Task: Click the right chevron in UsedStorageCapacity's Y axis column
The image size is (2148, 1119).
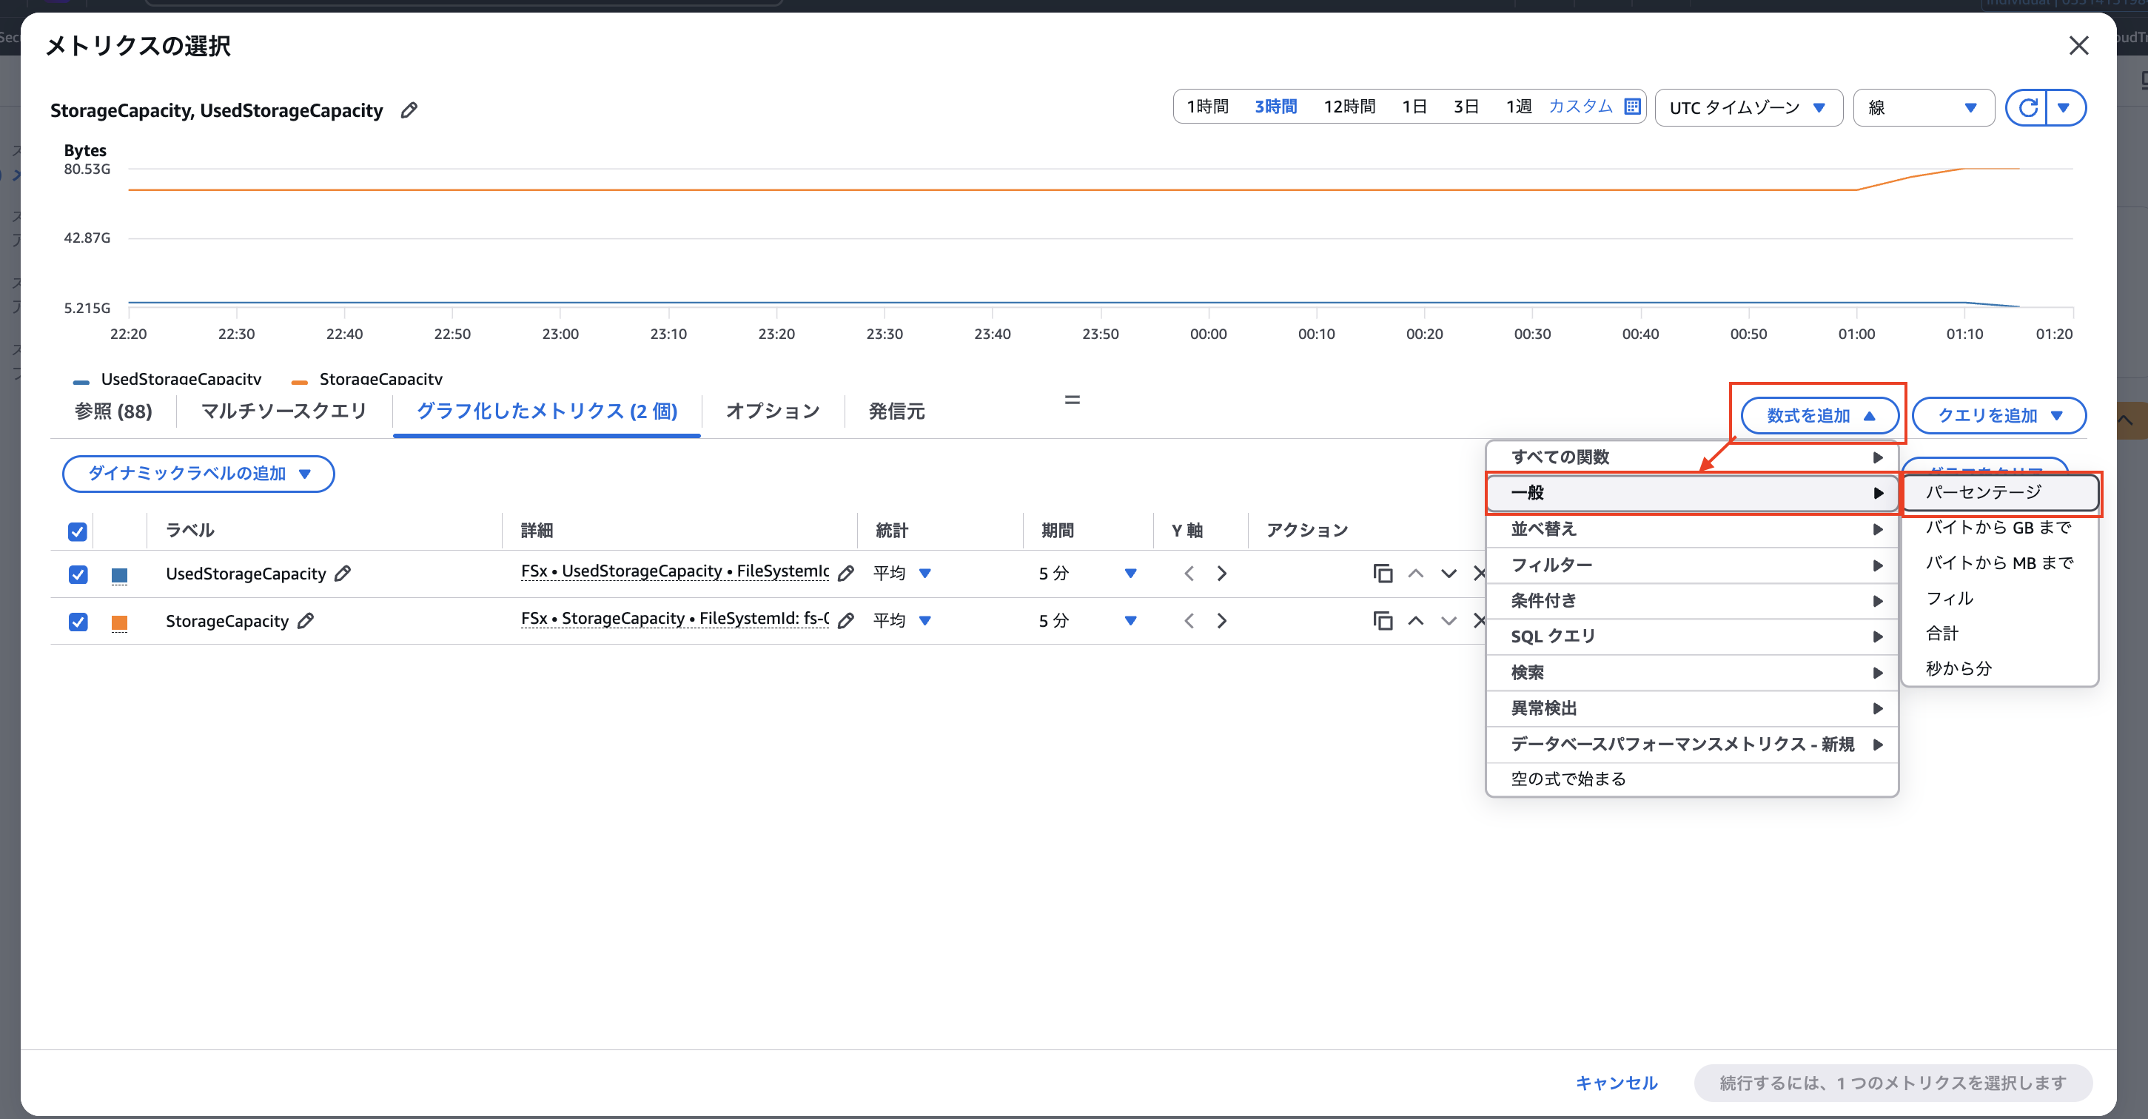Action: pos(1221,573)
